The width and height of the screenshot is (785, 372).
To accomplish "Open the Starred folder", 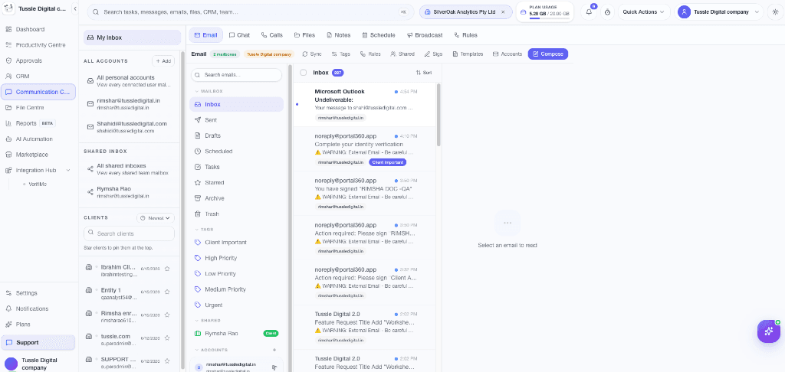I will [x=236, y=182].
